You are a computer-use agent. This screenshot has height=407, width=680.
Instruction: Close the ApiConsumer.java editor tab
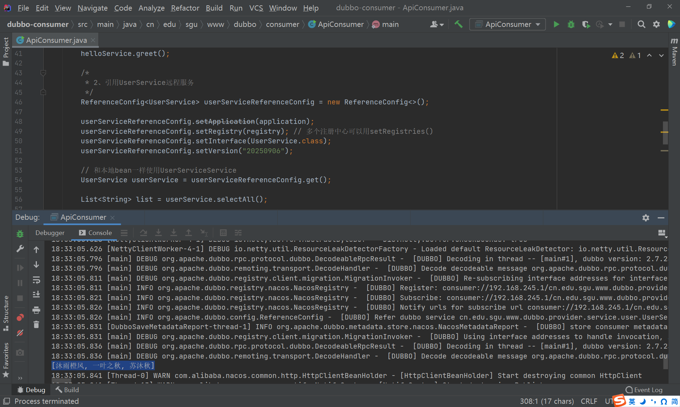pyautogui.click(x=93, y=40)
